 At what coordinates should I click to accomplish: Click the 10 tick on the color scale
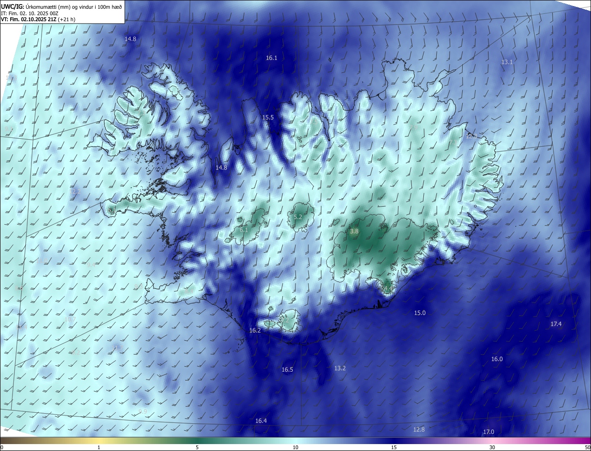(295, 447)
